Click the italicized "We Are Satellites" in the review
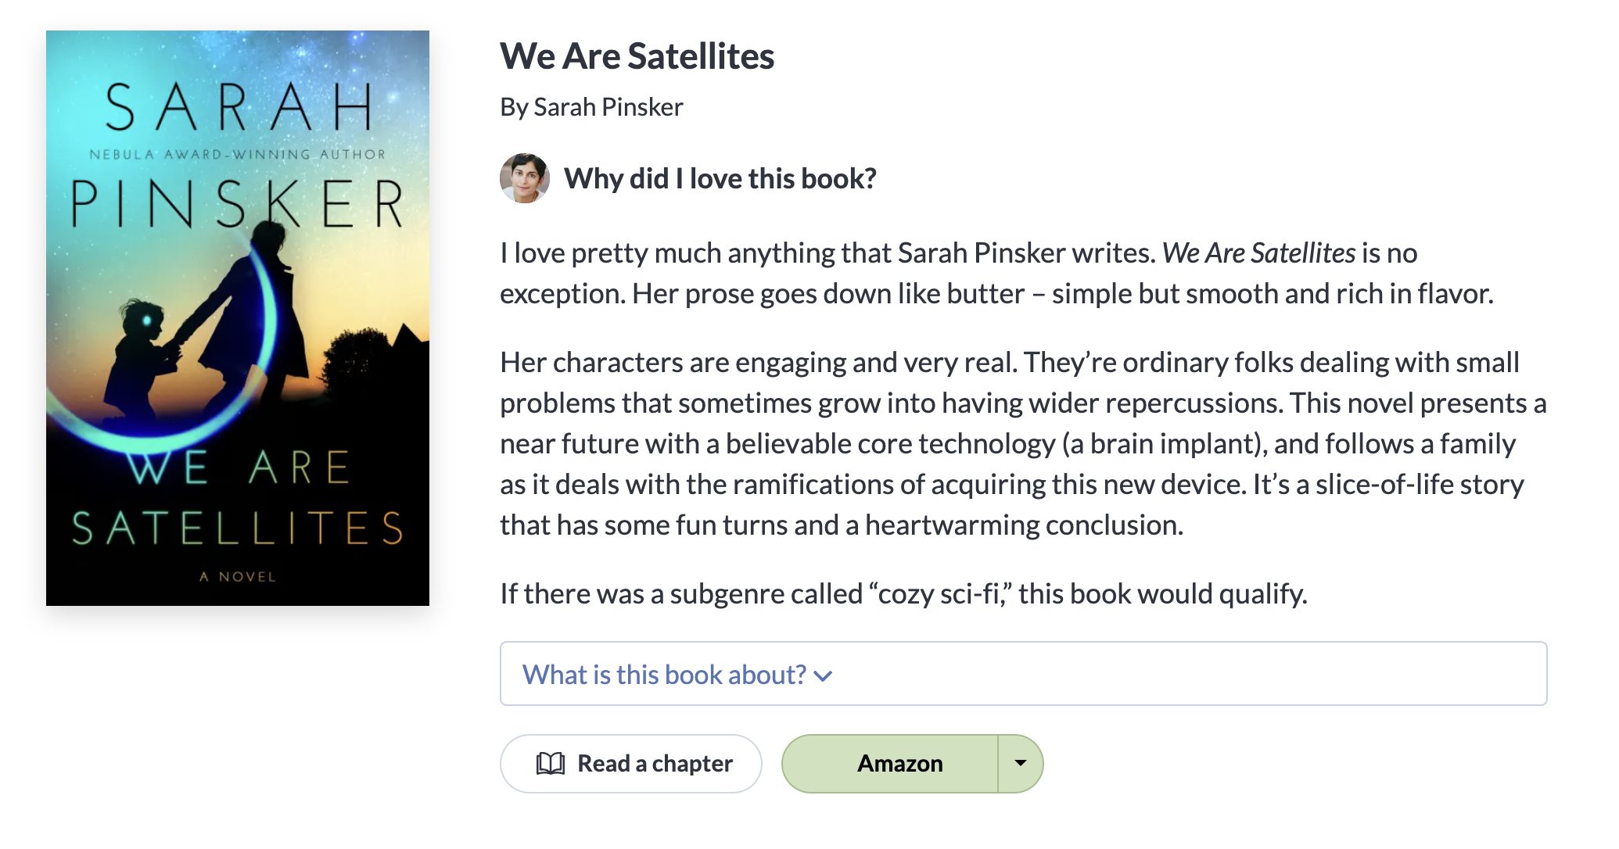The image size is (1619, 849). pyautogui.click(x=1258, y=253)
